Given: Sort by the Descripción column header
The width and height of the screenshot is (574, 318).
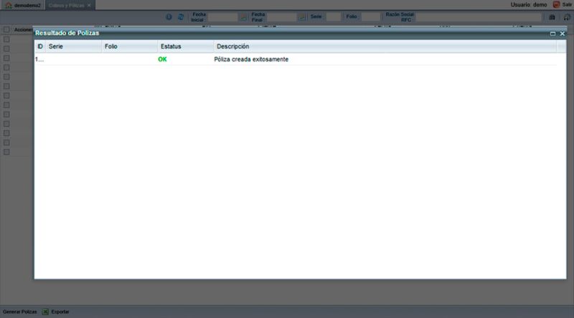Looking at the screenshot, I should point(385,47).
